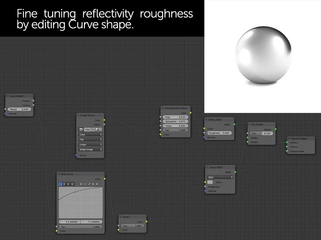Click Image Texture Color output socket

(104, 120)
